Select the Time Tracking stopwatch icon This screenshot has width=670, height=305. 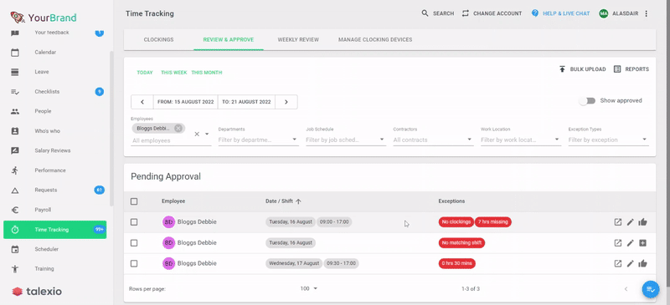click(x=15, y=230)
